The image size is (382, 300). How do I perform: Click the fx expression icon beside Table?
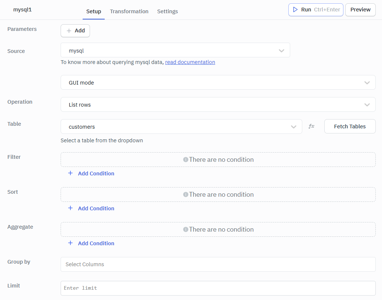(311, 126)
